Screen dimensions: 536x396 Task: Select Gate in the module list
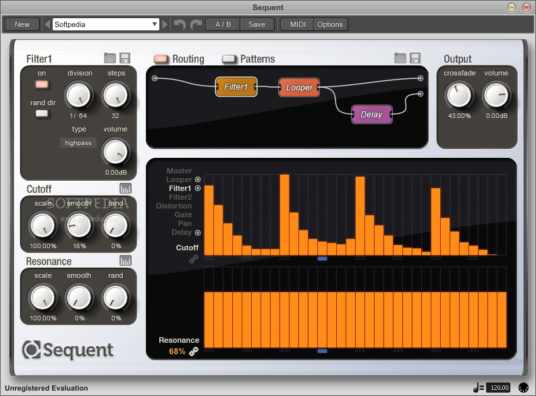click(183, 215)
